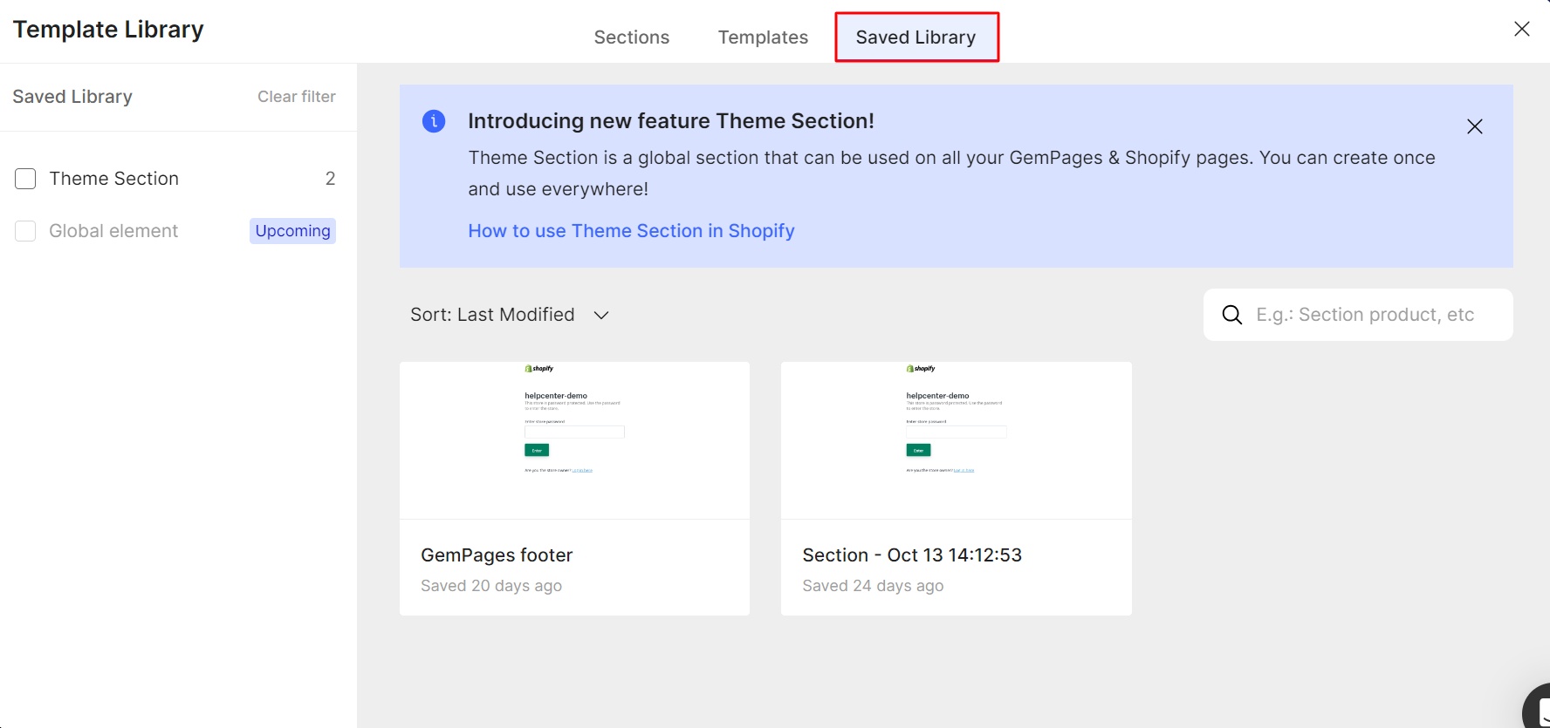Expand the Sort: Last Modified dropdown
This screenshot has width=1550, height=728.
point(493,315)
